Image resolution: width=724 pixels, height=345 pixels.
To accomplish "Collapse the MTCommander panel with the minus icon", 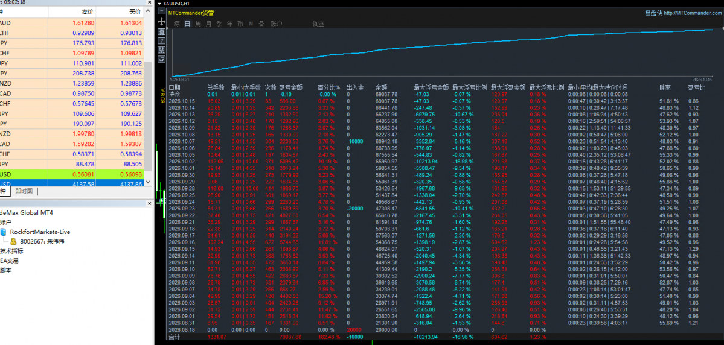I will pyautogui.click(x=162, y=11).
